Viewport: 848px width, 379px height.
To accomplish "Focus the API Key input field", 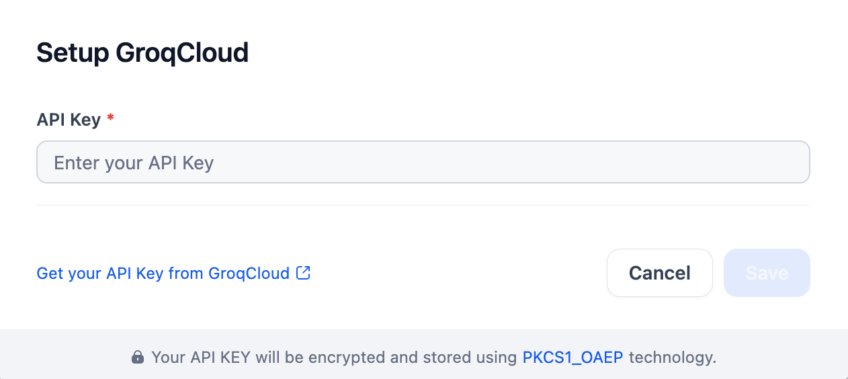I will (423, 162).
